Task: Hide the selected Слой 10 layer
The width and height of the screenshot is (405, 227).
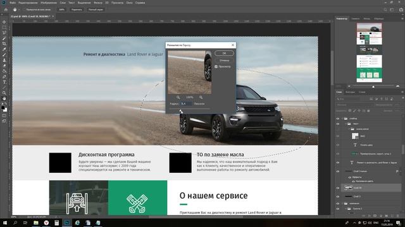Action: pyautogui.click(x=337, y=188)
